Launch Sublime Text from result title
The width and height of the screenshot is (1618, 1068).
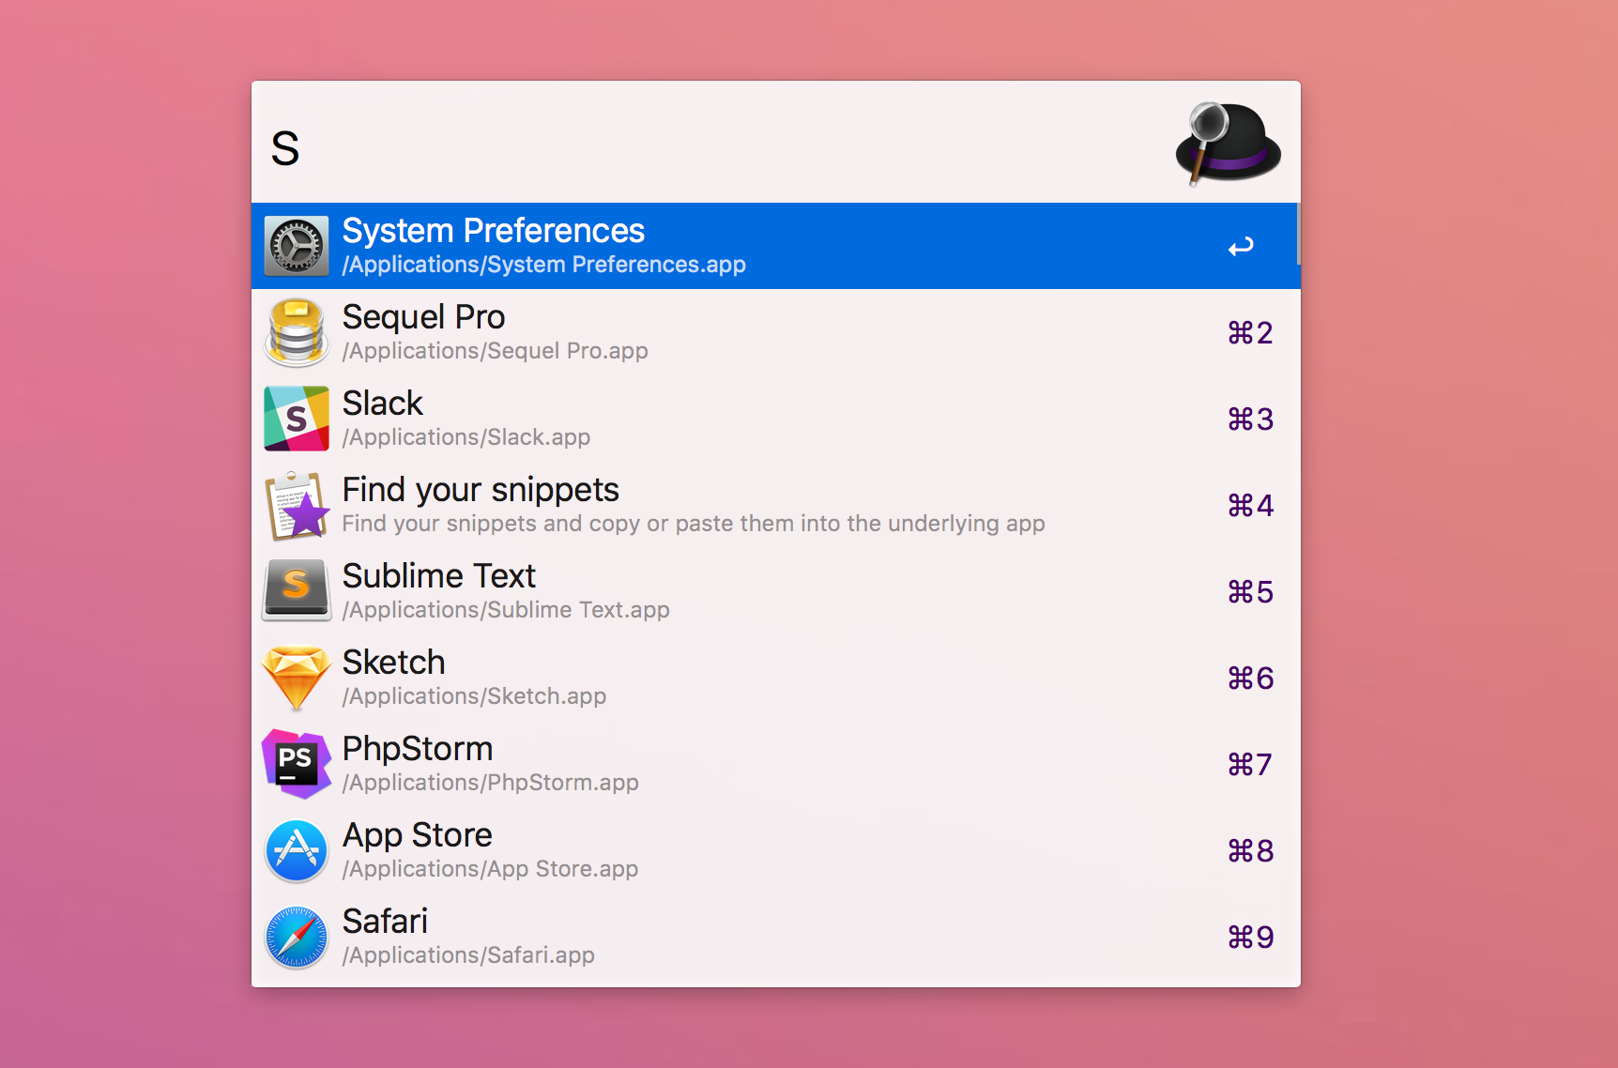pyautogui.click(x=439, y=576)
